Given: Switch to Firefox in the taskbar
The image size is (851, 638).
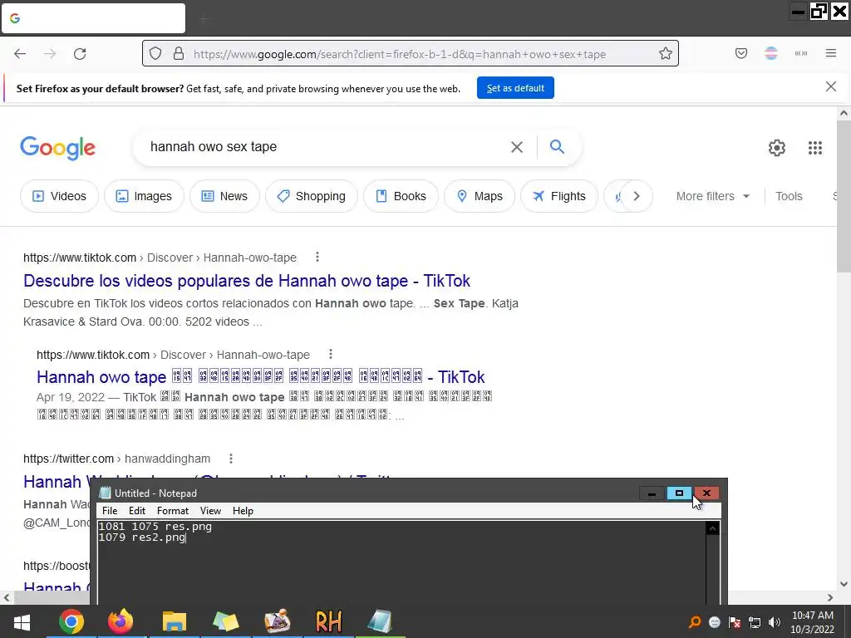Looking at the screenshot, I should 121,621.
